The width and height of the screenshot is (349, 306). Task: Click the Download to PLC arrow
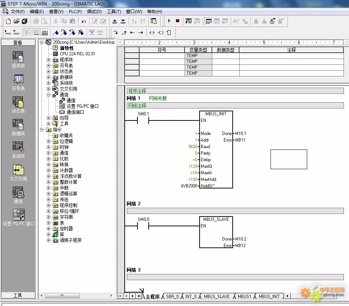coord(123,21)
